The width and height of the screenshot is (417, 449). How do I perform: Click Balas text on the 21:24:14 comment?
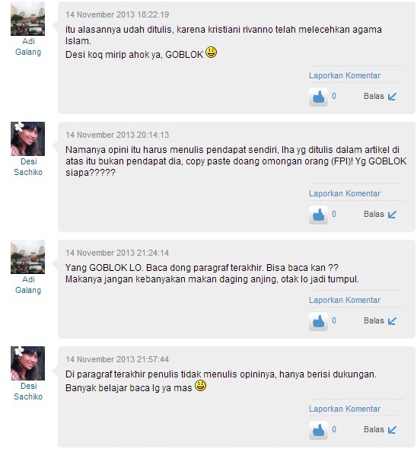pyautogui.click(x=374, y=320)
